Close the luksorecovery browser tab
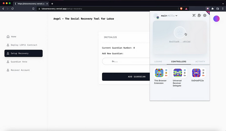Screen dimensions: 226x131 (x=47, y=4)
